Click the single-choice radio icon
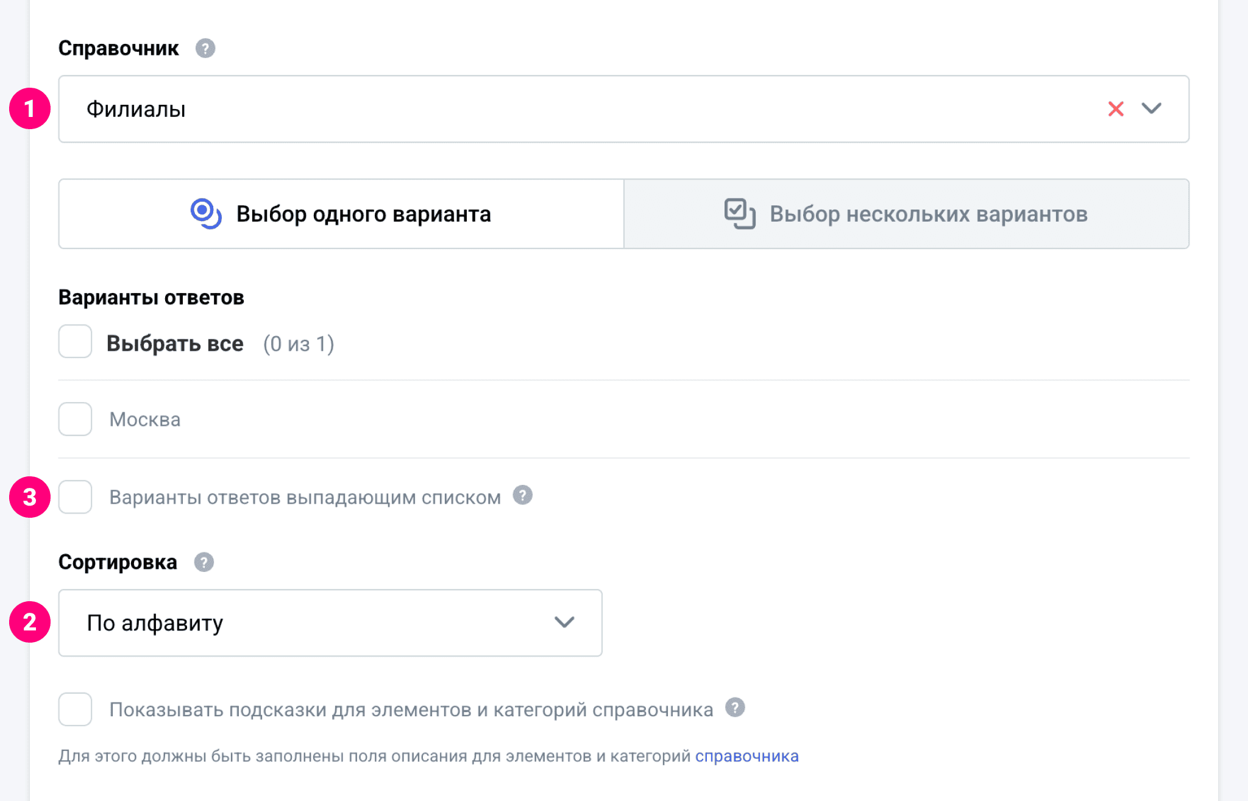The image size is (1248, 801). [205, 214]
